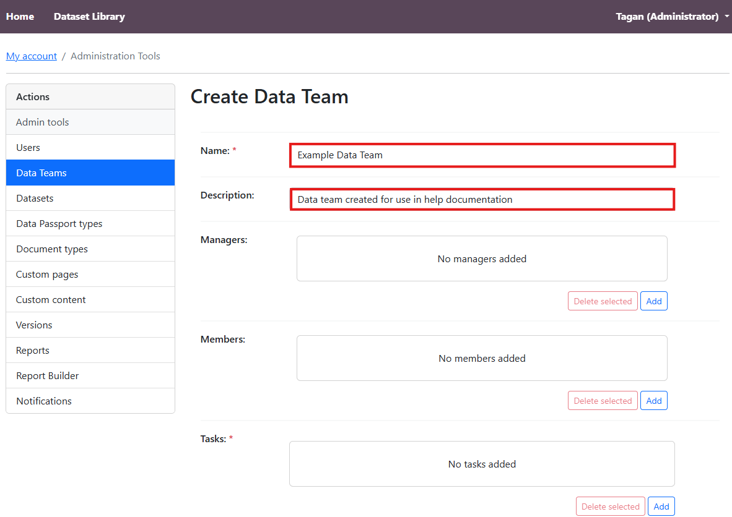The height and width of the screenshot is (517, 732).
Task: Navigate to Datasets admin section
Action: (x=35, y=199)
